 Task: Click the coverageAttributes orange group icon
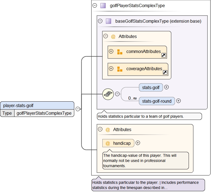120,69
